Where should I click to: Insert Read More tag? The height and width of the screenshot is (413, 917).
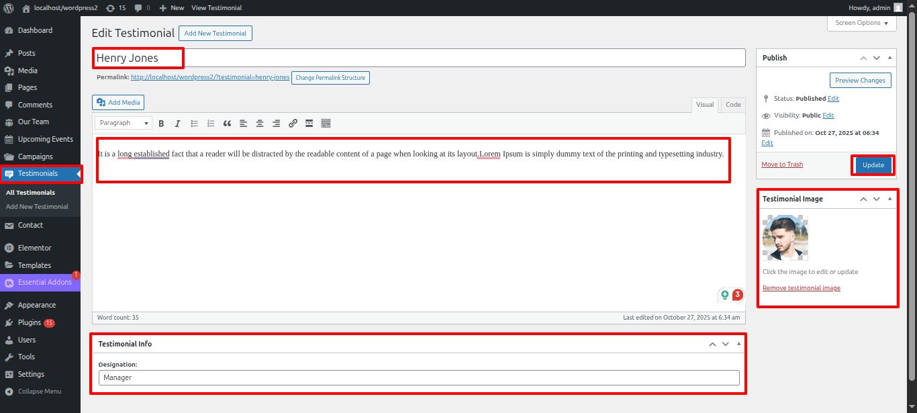[x=309, y=124]
